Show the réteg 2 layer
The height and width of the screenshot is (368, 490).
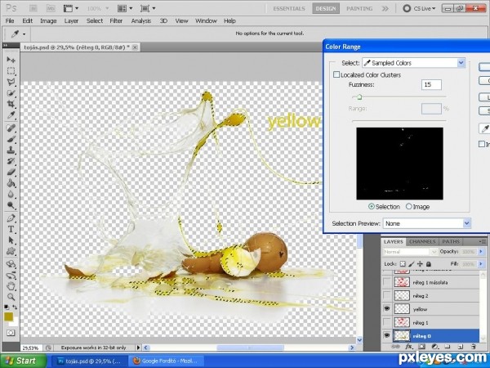pyautogui.click(x=387, y=295)
